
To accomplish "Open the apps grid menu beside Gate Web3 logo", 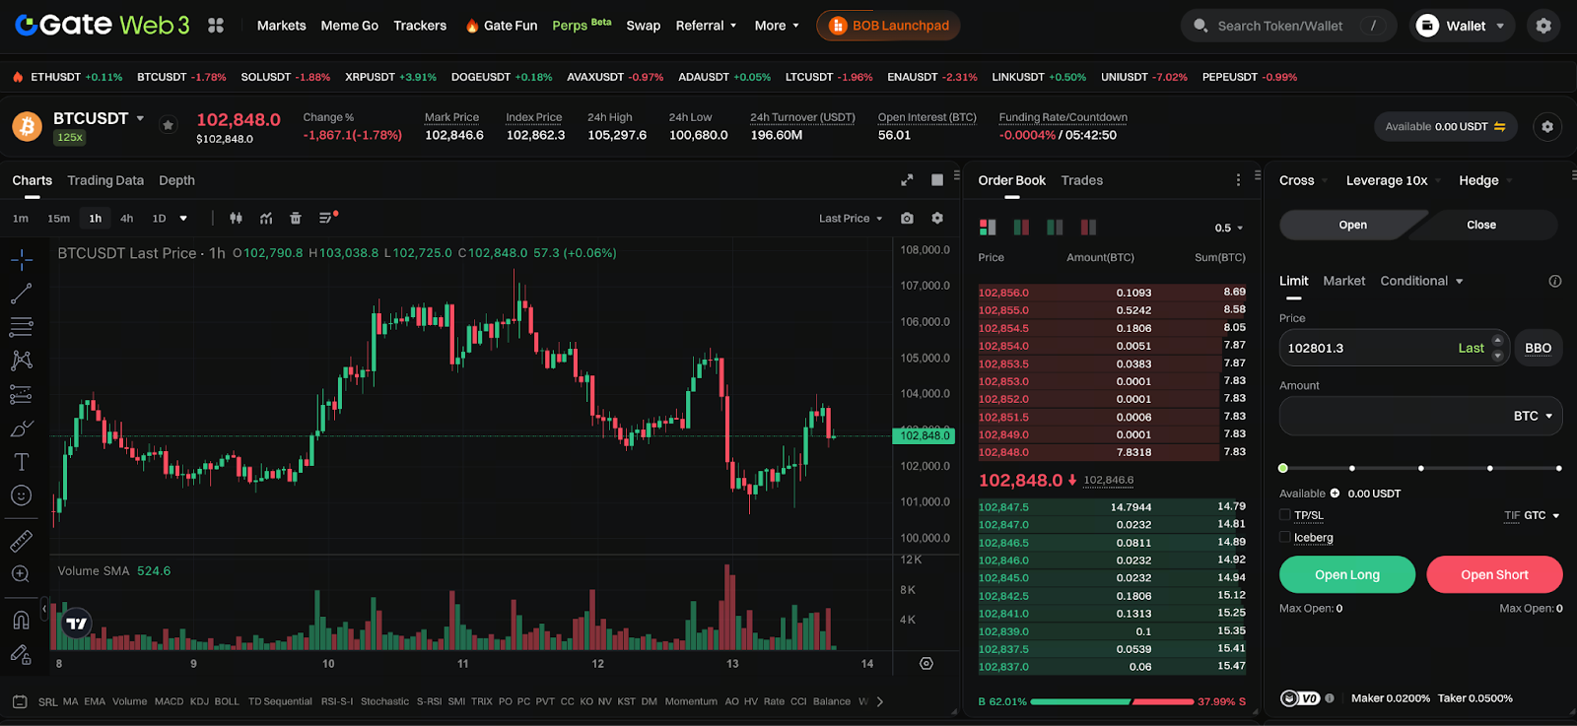I will (216, 26).
